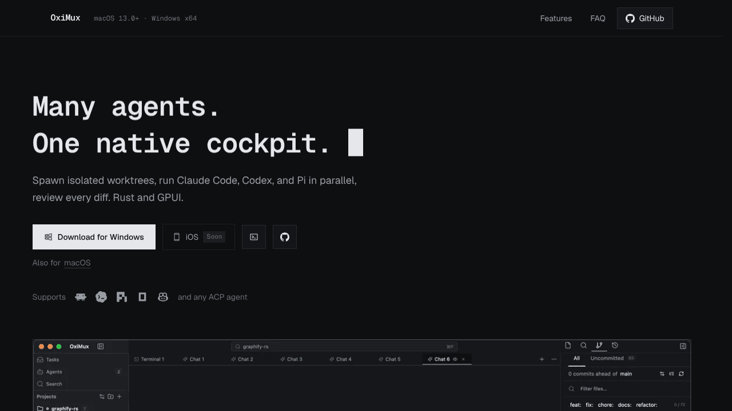Open the Features nav link

click(x=556, y=18)
